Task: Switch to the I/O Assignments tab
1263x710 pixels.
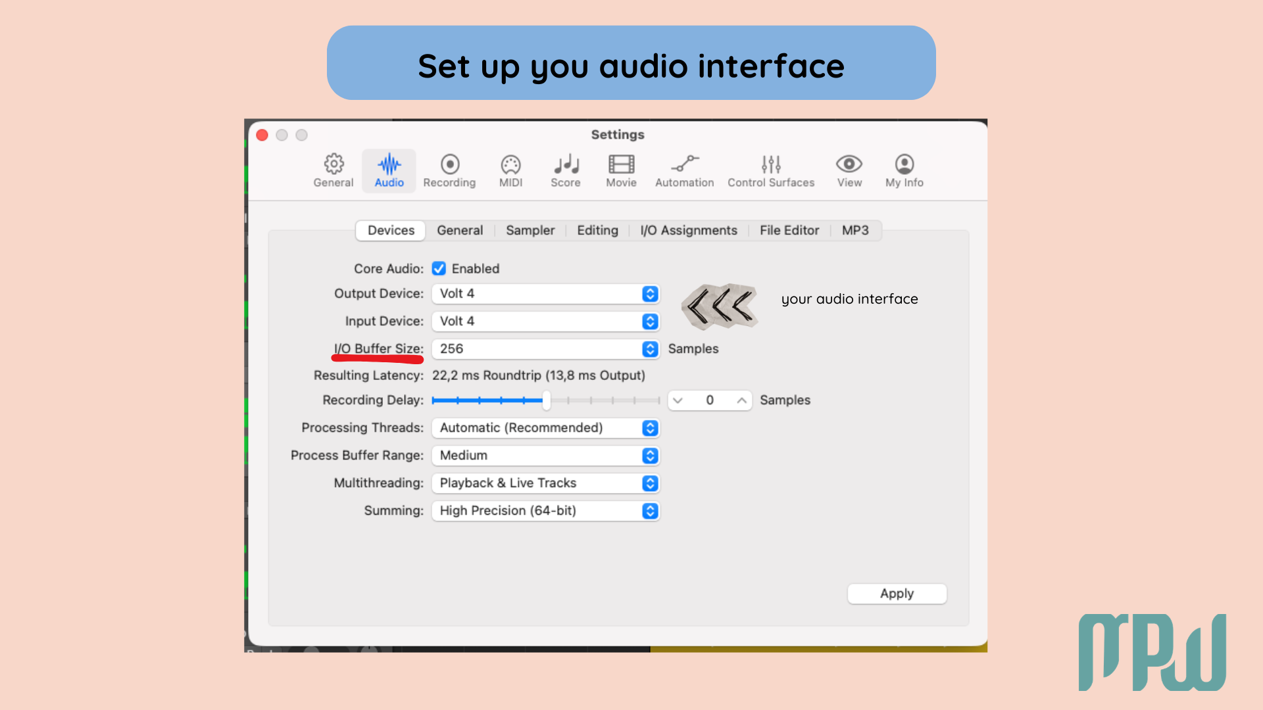Action: pyautogui.click(x=688, y=230)
